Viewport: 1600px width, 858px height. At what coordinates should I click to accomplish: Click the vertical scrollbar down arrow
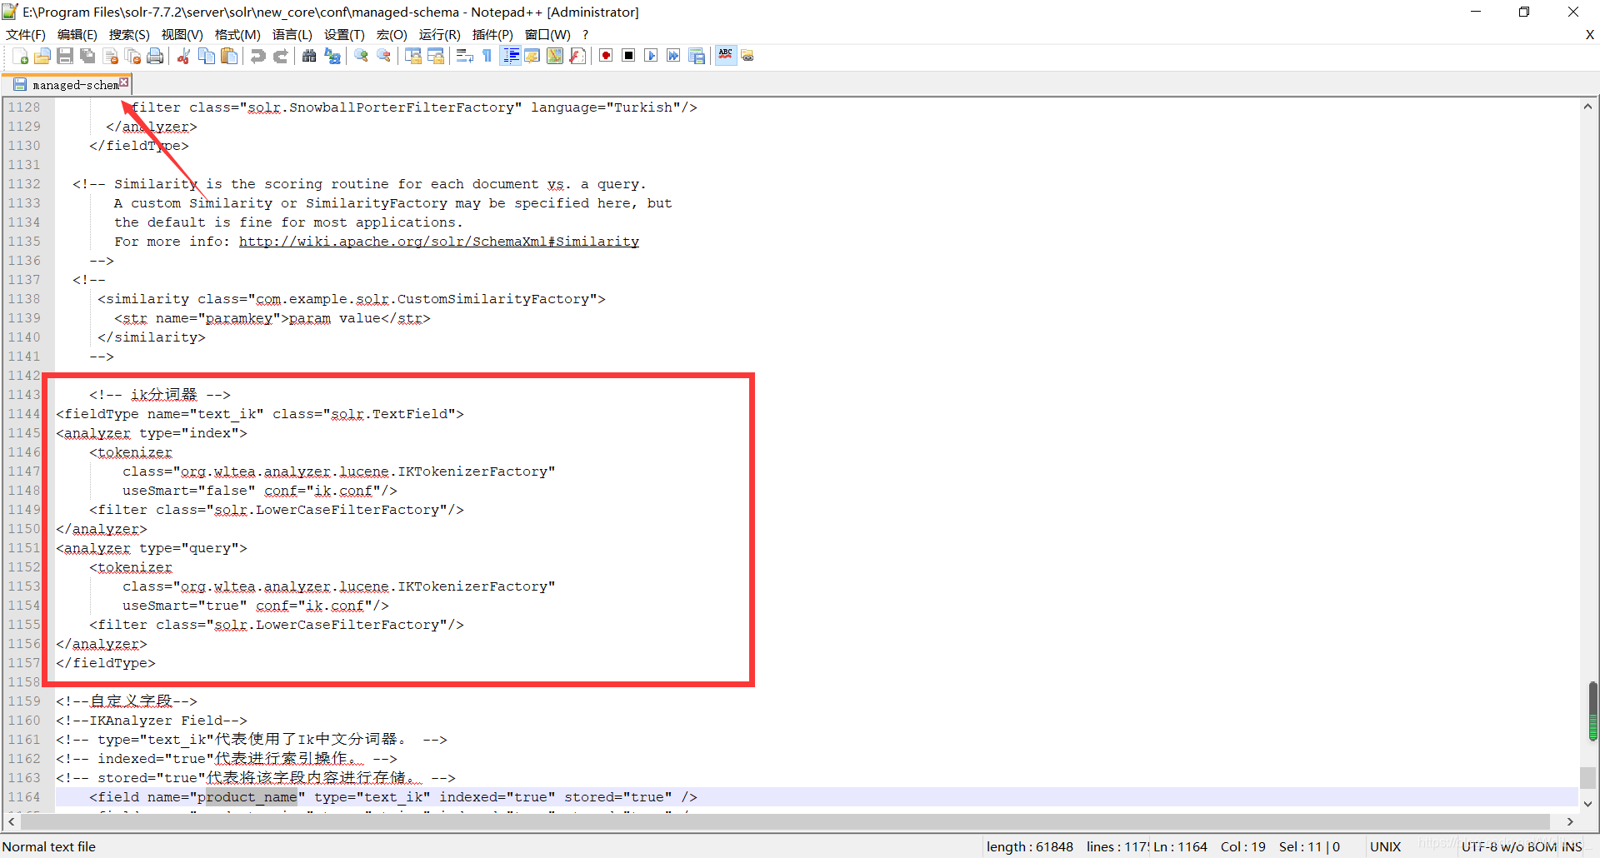click(1587, 803)
